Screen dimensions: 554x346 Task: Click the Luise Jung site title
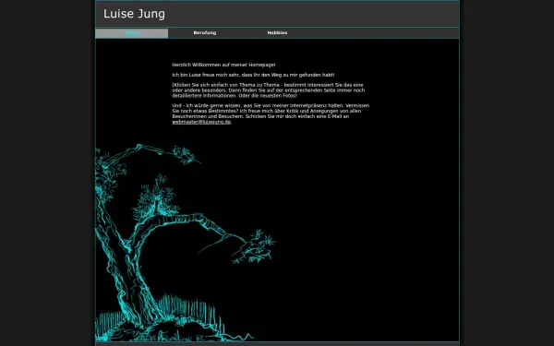pos(134,14)
